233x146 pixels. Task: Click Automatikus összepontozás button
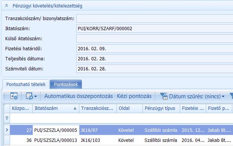click(79, 96)
